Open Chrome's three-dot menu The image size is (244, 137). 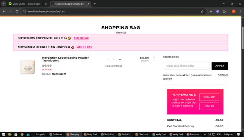240,11
